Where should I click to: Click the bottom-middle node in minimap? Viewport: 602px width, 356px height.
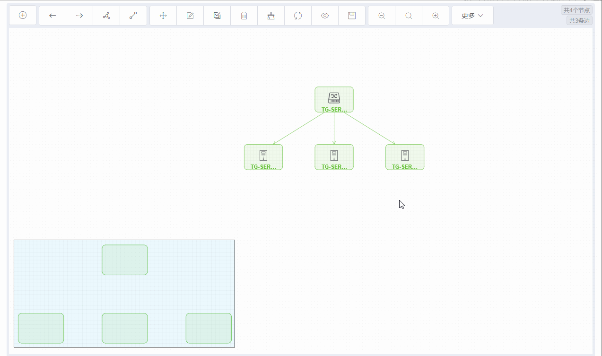pos(125,328)
